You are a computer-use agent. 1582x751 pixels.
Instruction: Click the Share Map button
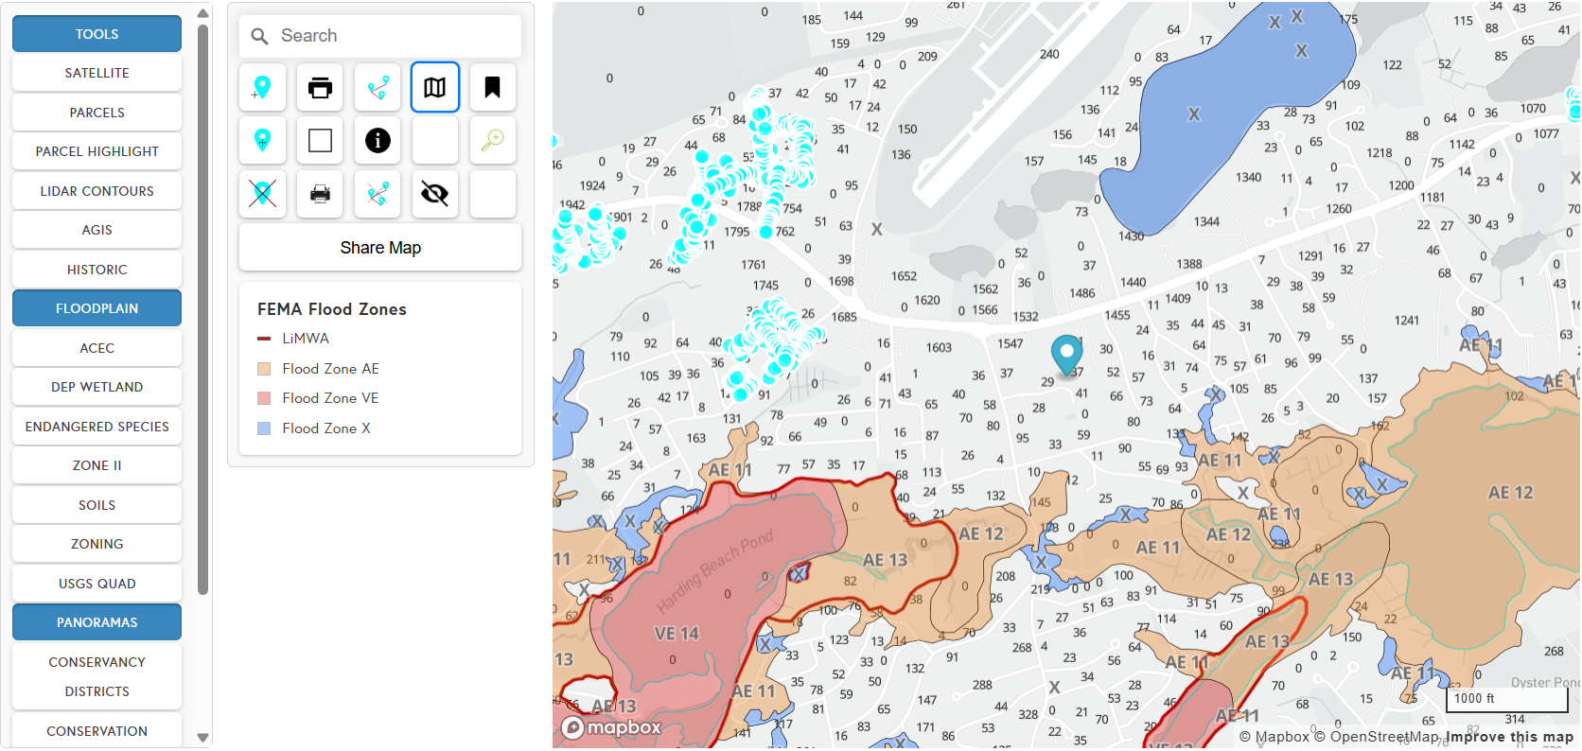point(380,248)
